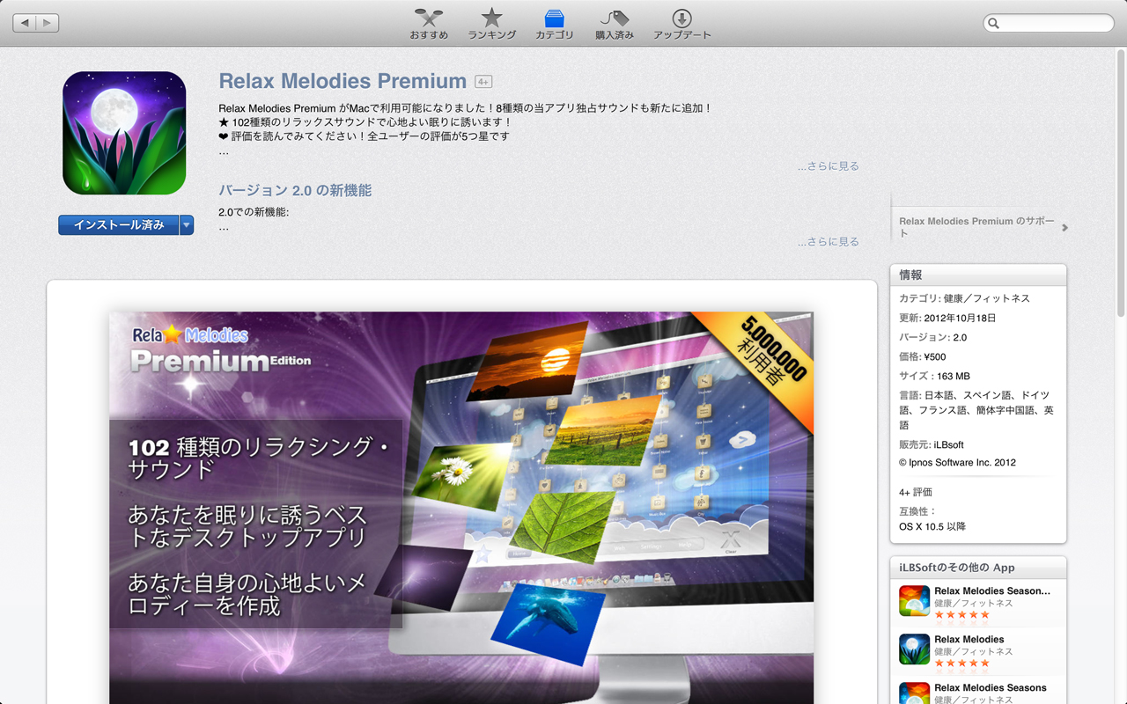Click the Relax Melodies Premium app icon

tap(124, 133)
